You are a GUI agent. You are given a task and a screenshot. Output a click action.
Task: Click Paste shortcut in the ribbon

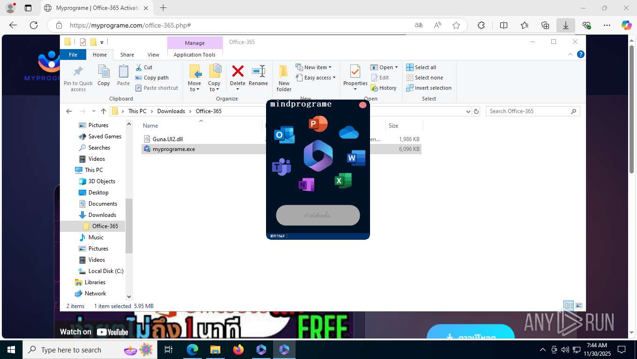156,88
